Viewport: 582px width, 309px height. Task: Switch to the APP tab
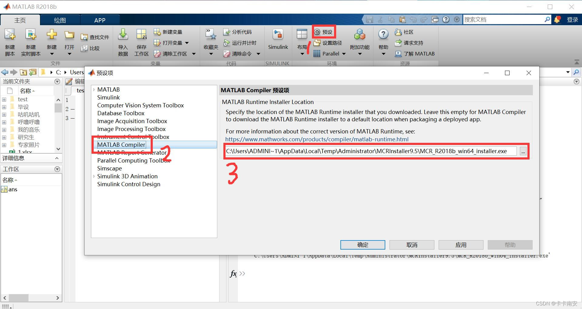coord(100,20)
